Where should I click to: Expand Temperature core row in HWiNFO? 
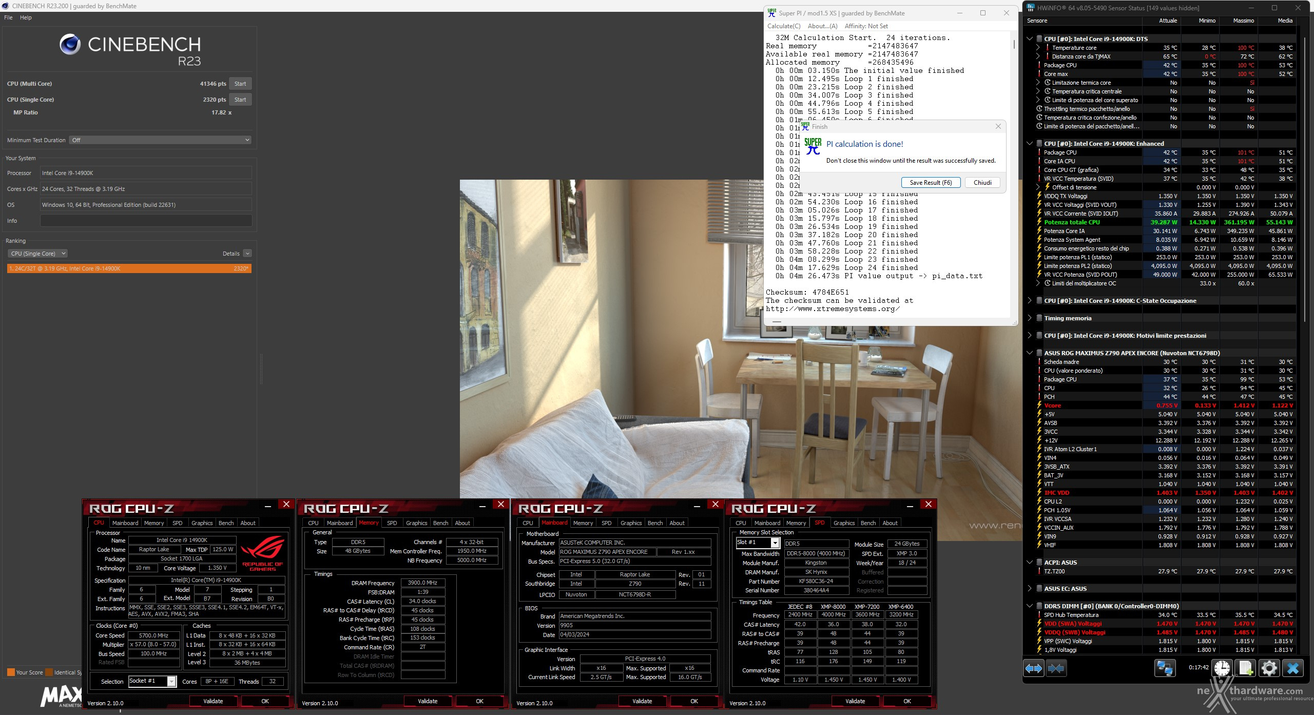point(1038,48)
